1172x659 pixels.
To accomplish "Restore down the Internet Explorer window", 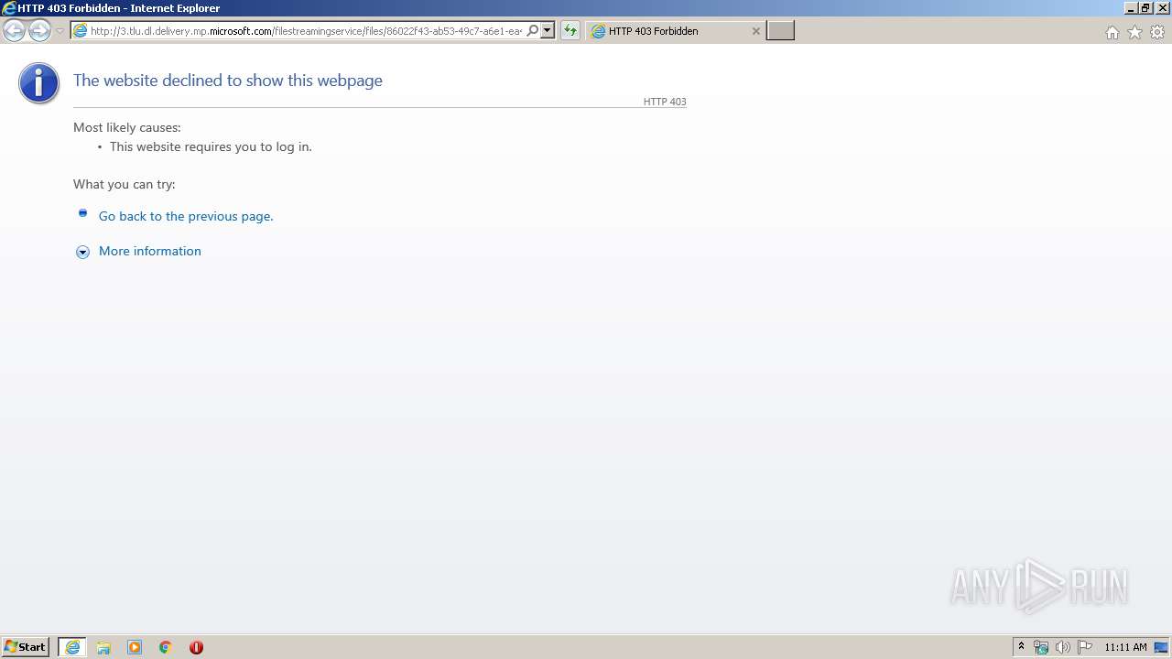I will pos(1145,8).
